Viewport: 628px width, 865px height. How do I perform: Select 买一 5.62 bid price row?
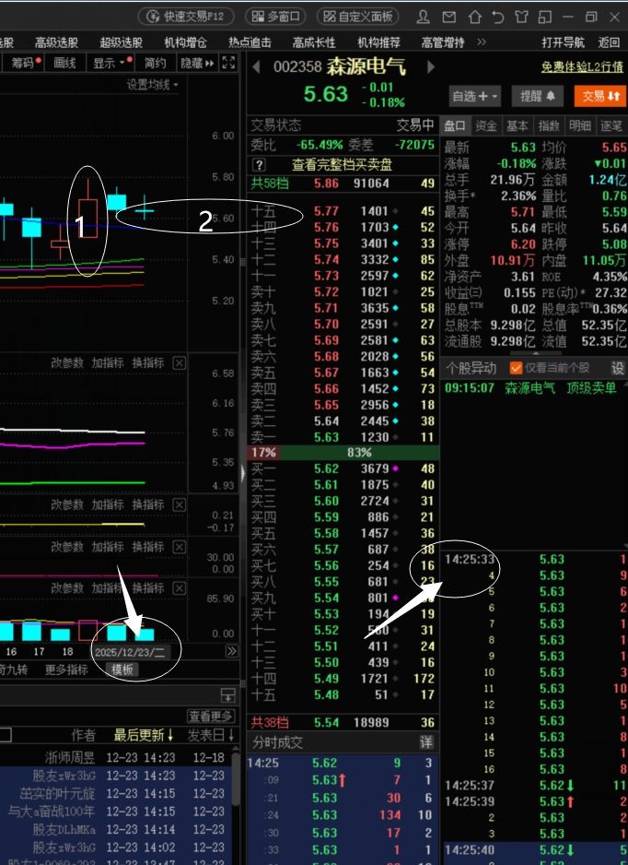pyautogui.click(x=343, y=468)
